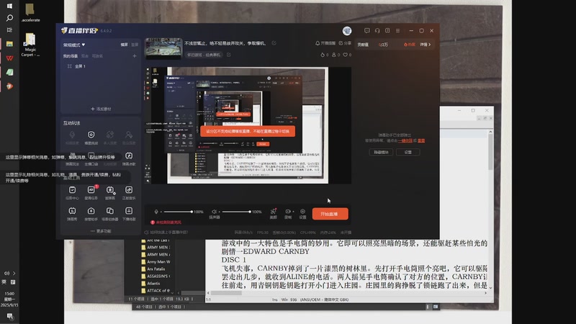Open Windows search icon in taskbar
Image resolution: width=576 pixels, height=324 pixels.
[9, 17]
